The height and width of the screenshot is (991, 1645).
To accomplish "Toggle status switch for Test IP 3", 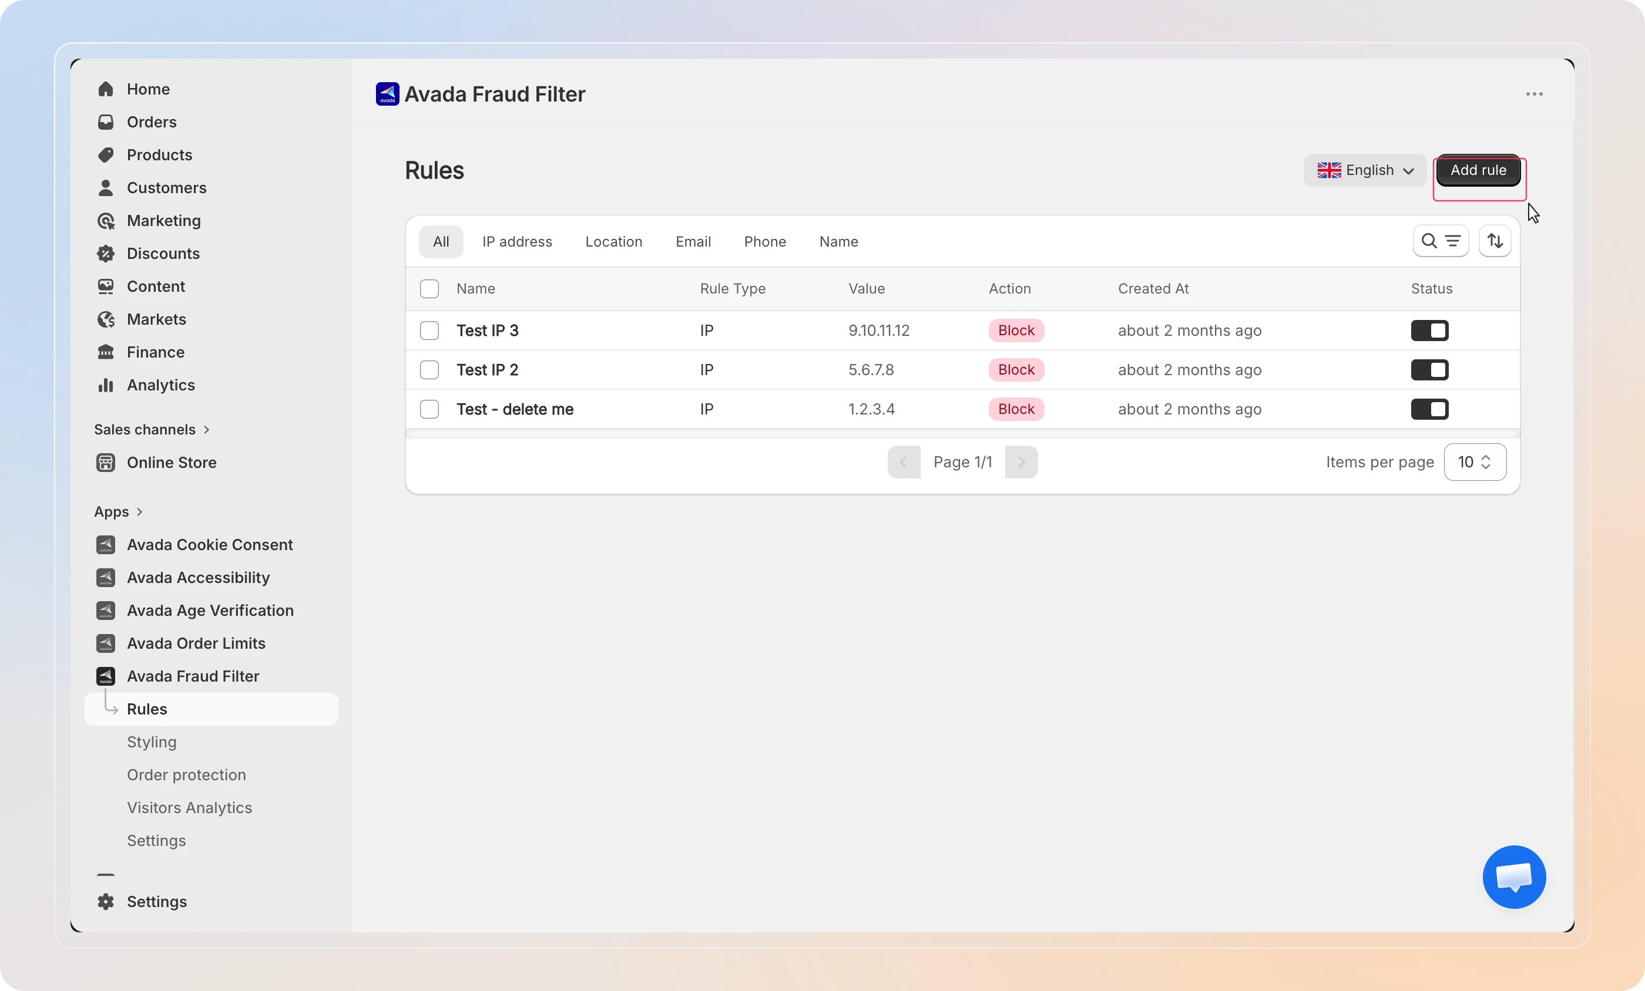I will click(x=1429, y=331).
